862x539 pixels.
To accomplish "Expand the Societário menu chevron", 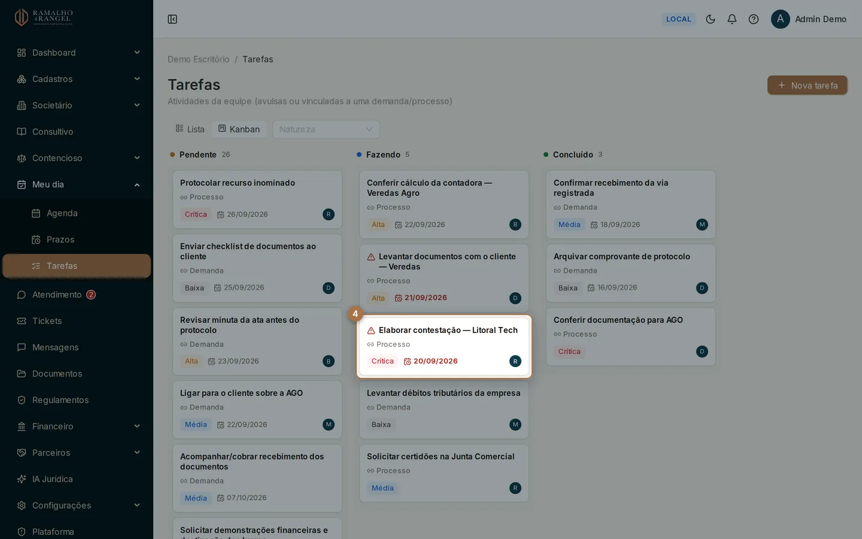I will tap(137, 105).
